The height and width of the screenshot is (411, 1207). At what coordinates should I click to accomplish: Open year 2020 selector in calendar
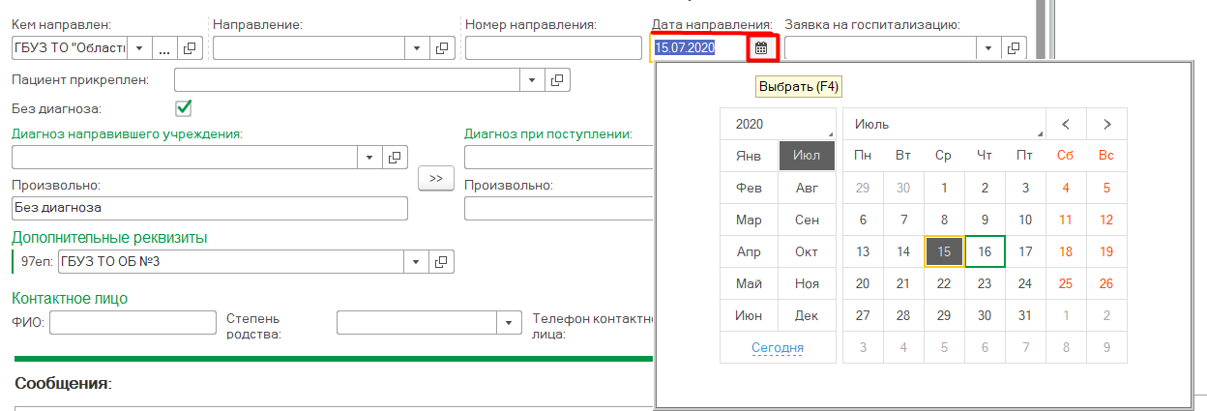[778, 124]
